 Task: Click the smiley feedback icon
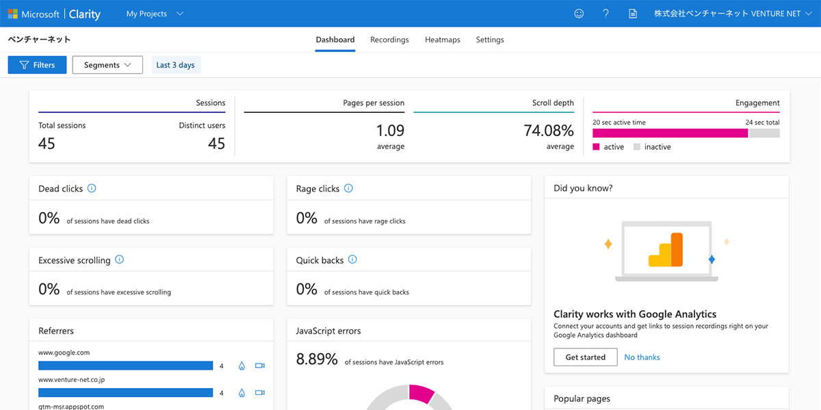pyautogui.click(x=579, y=14)
